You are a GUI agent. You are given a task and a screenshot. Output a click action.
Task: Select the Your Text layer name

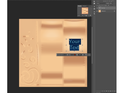[x=103, y=8]
